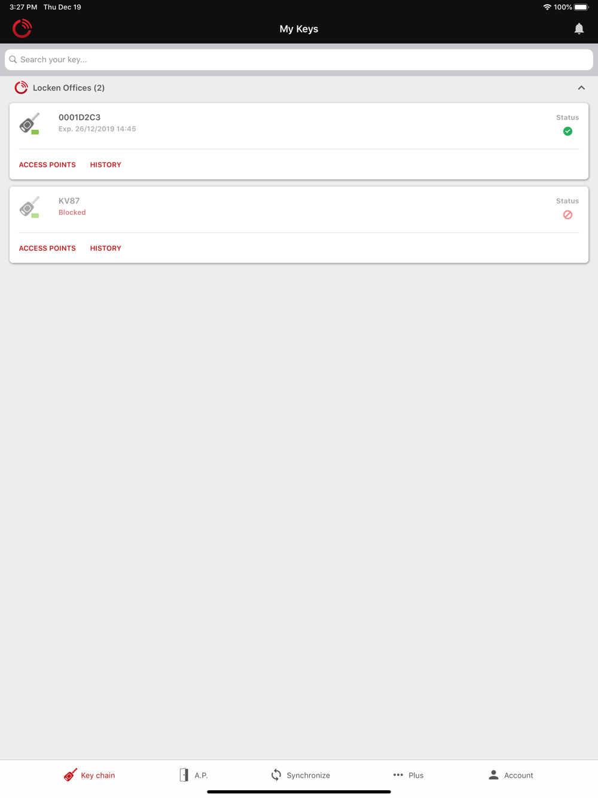Image resolution: width=598 pixels, height=798 pixels.
Task: Tap green check status of 0001D2C3
Action: click(x=568, y=131)
